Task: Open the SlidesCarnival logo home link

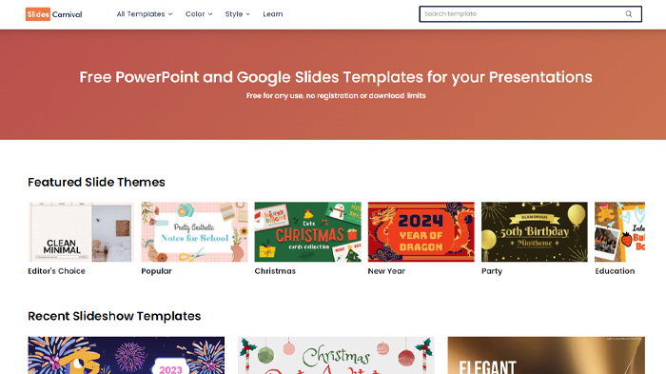Action: click(x=54, y=14)
